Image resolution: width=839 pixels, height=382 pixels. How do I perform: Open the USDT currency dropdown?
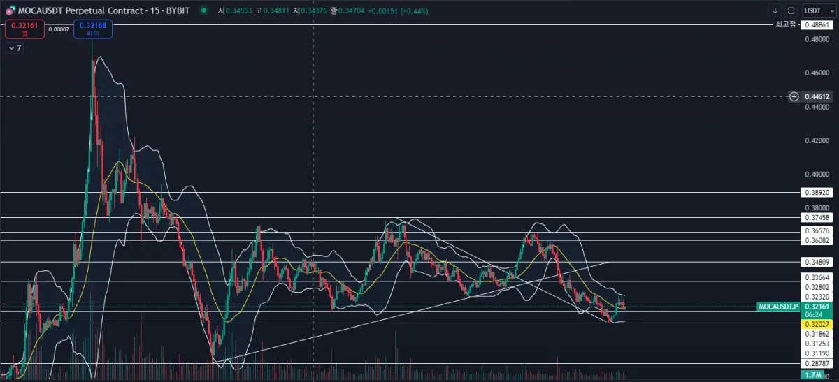click(818, 10)
